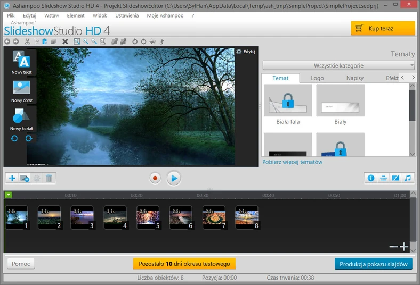Open the music note audio panel
The image size is (420, 285).
tap(408, 178)
